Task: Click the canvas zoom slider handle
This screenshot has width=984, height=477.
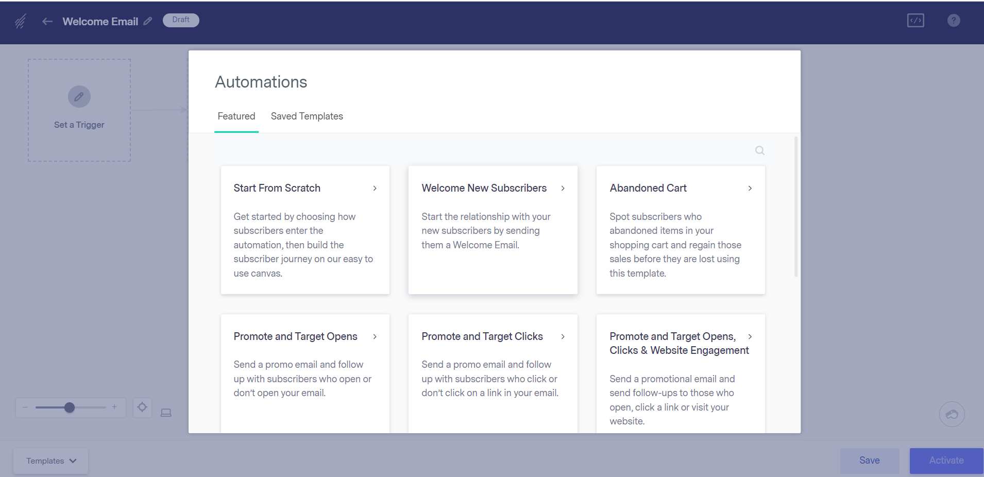Action: [70, 407]
